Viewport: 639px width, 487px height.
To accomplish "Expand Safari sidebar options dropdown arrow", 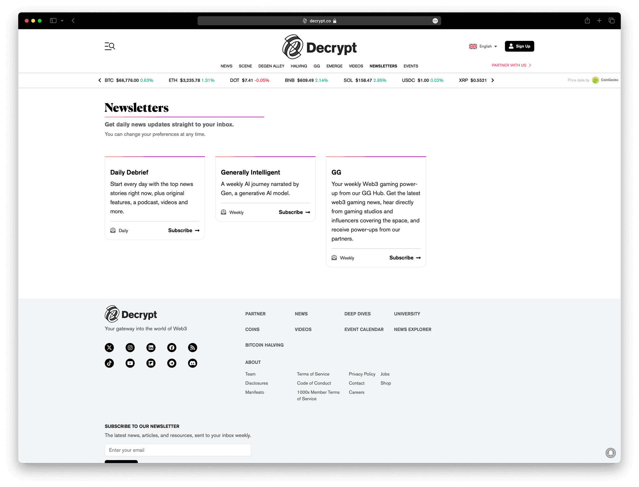I will [x=62, y=21].
